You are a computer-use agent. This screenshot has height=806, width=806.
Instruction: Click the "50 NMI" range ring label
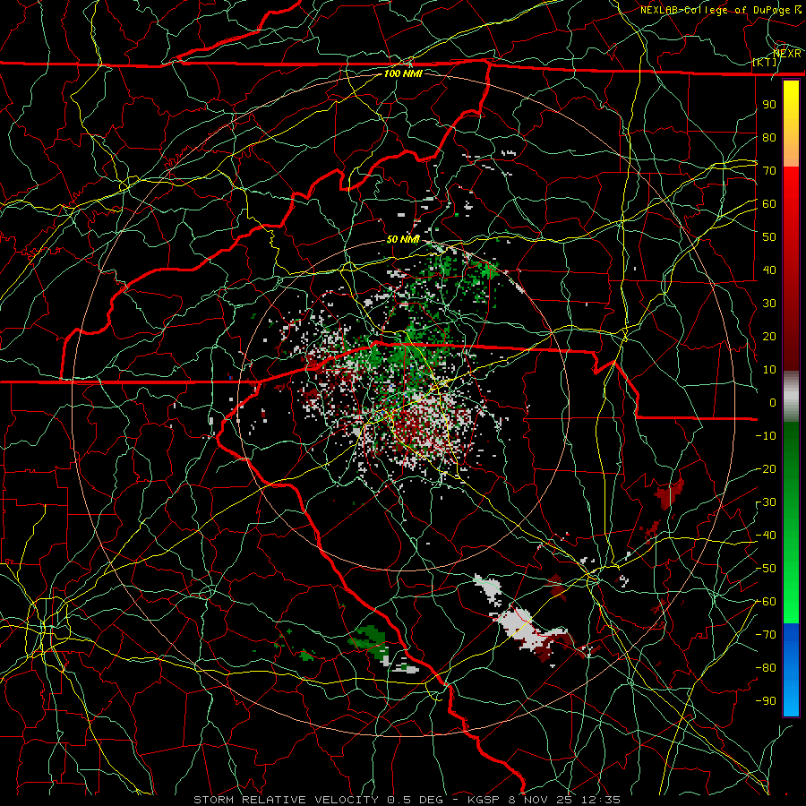(x=403, y=239)
